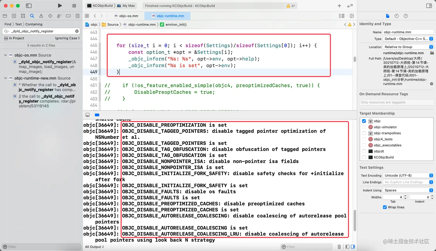Image resolution: width=436 pixels, height=251 pixels.
Task: Open the Line Endings dropdown
Action: click(408, 182)
